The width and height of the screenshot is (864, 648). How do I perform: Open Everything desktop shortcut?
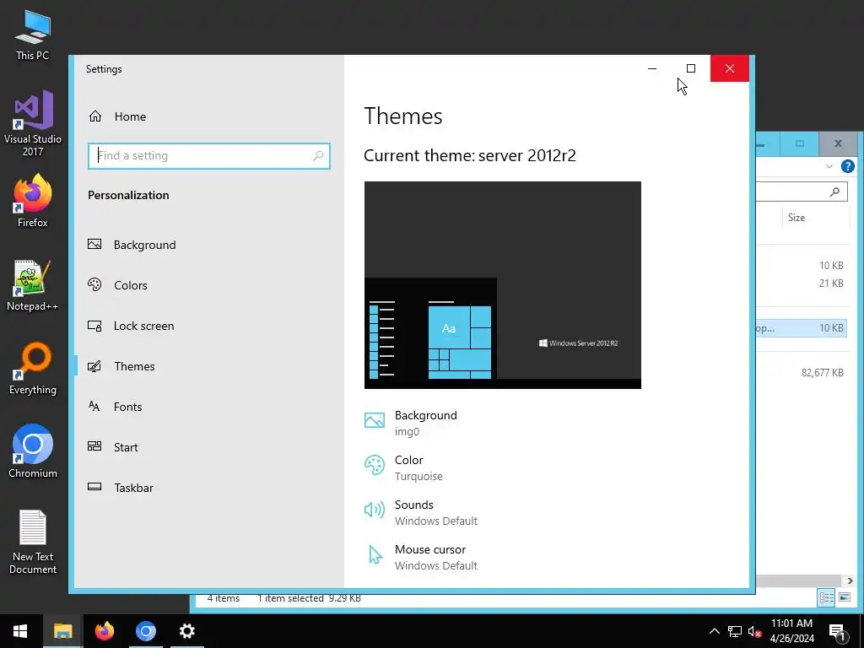point(33,369)
